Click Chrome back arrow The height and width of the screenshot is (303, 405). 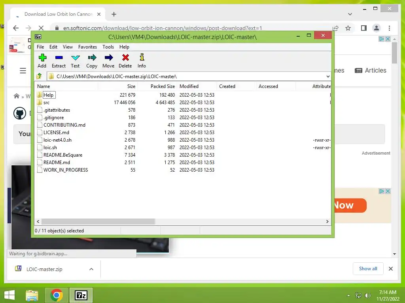click(16, 28)
